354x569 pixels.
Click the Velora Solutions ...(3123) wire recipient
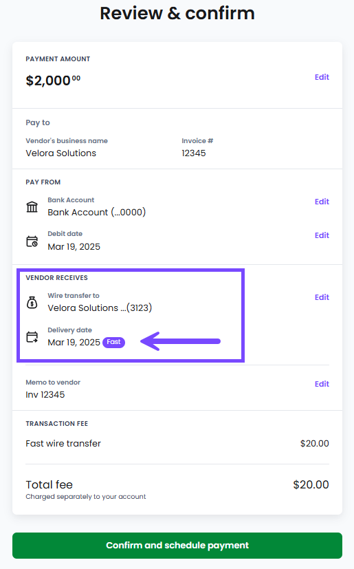100,308
